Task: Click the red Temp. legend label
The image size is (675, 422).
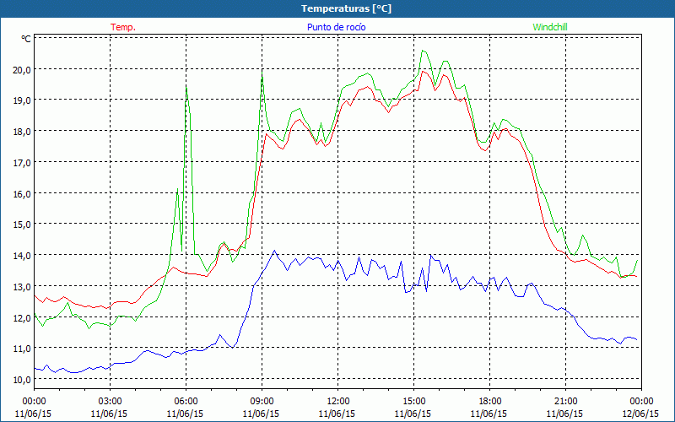Action: (123, 27)
